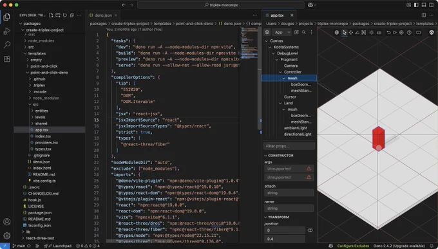Select the cursor selection tool in canvas toolbar

(x=344, y=33)
